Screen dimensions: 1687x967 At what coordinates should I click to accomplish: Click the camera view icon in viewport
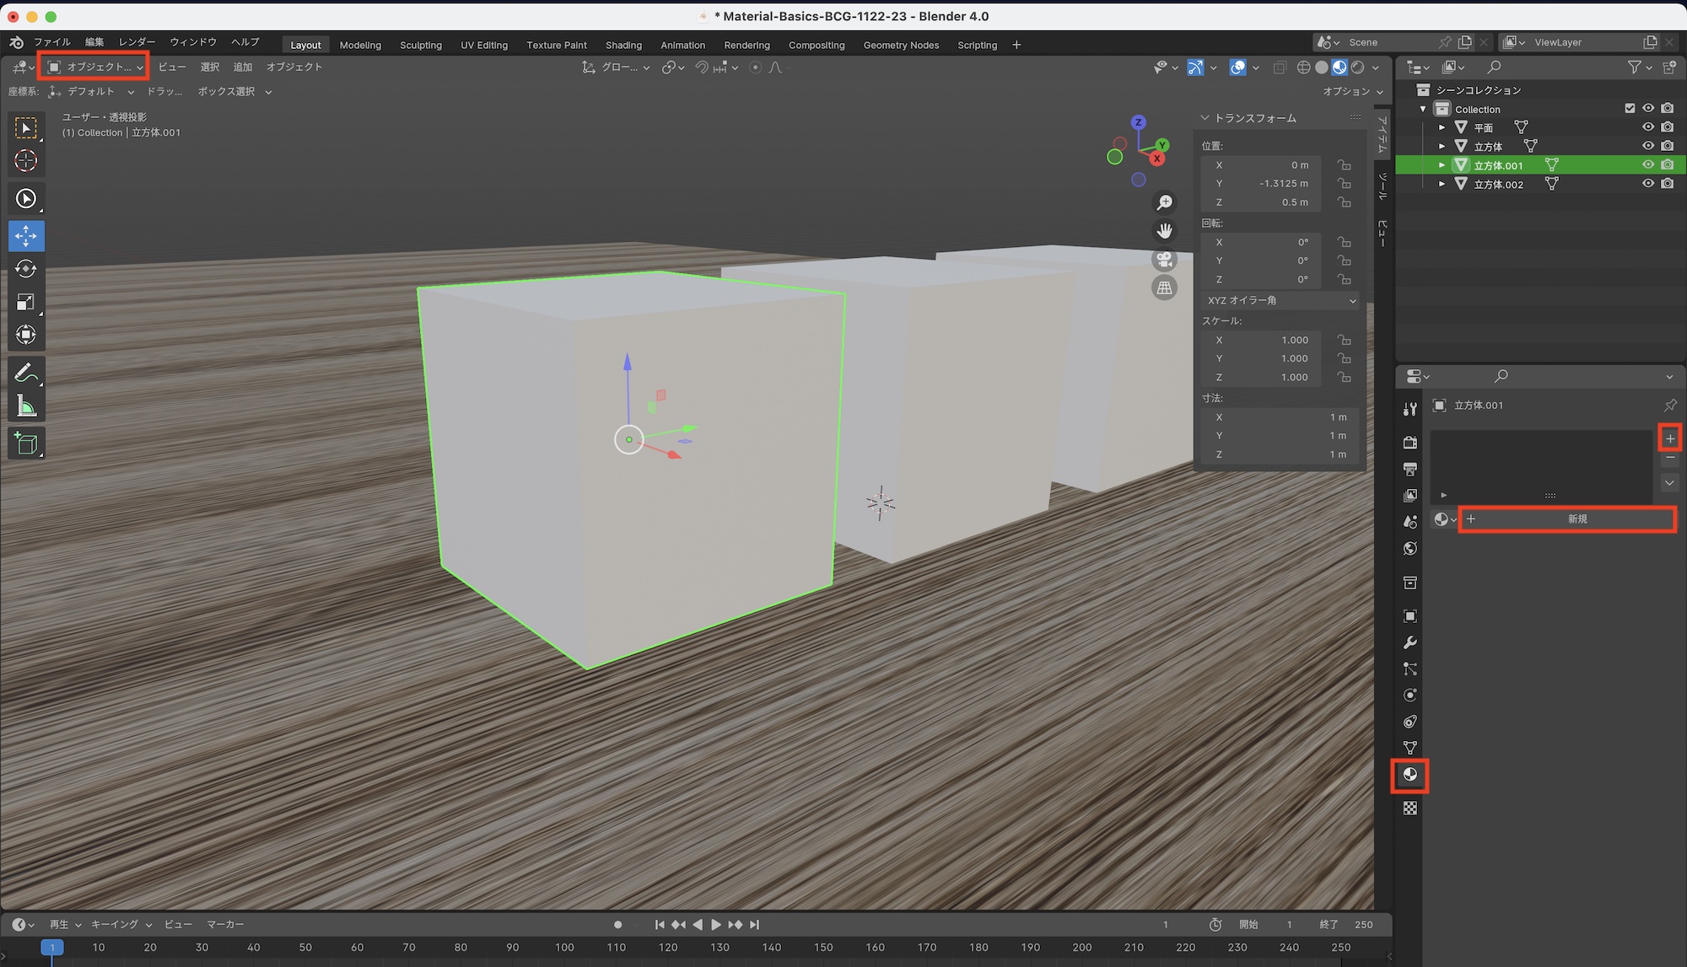1164,259
